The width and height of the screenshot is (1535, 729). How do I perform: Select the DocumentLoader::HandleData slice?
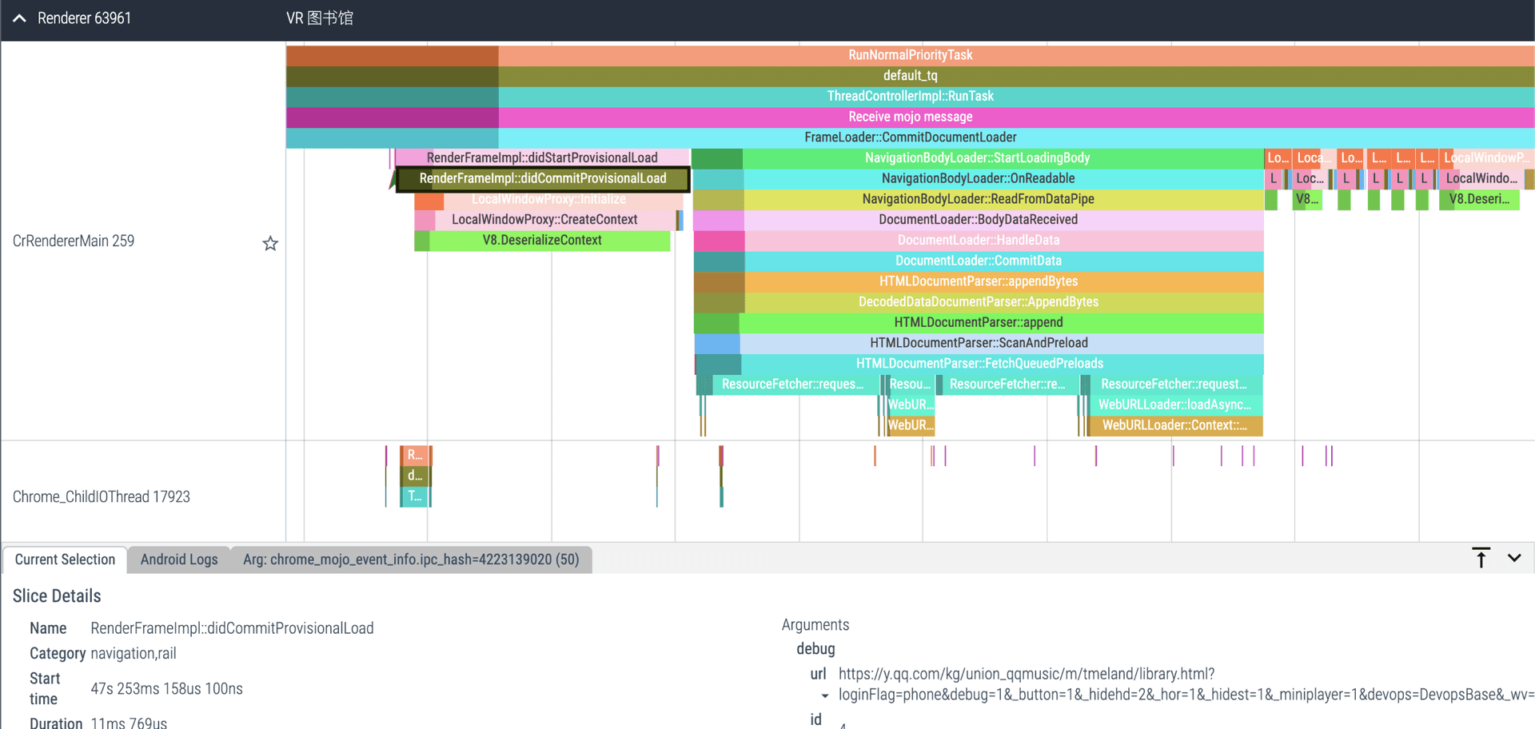click(x=978, y=241)
